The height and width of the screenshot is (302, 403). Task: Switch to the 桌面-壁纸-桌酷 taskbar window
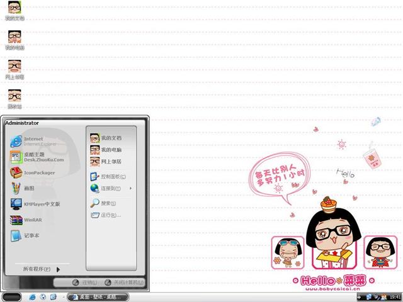(x=98, y=297)
